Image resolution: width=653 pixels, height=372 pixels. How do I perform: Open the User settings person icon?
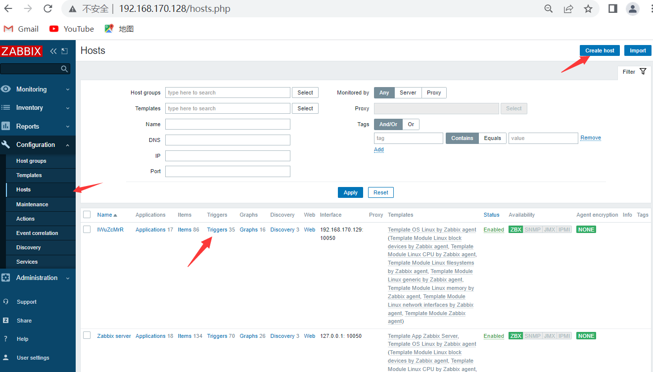point(6,358)
